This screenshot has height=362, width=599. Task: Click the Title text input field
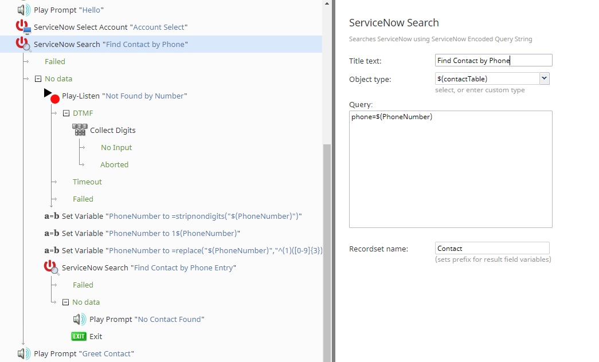[494, 60]
